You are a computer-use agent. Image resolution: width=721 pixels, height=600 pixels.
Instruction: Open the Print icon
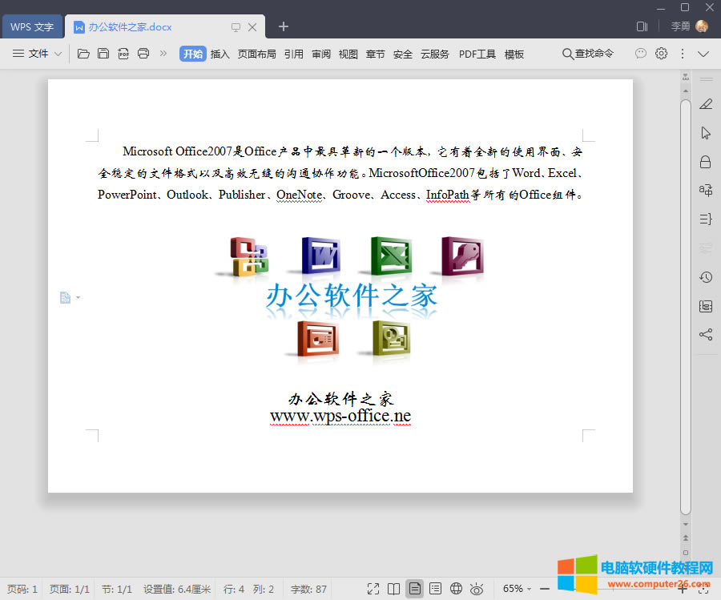pyautogui.click(x=143, y=53)
